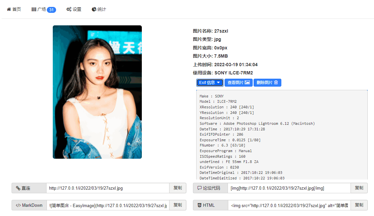Click the 设置 gear icon
374x216 pixels.
(x=69, y=9)
